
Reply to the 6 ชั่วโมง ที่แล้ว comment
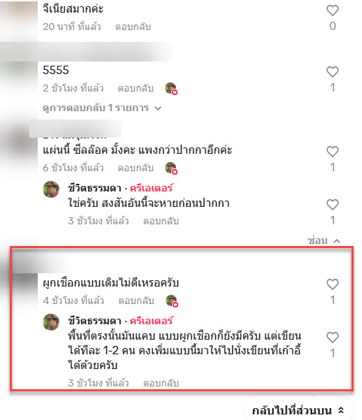pos(136,168)
